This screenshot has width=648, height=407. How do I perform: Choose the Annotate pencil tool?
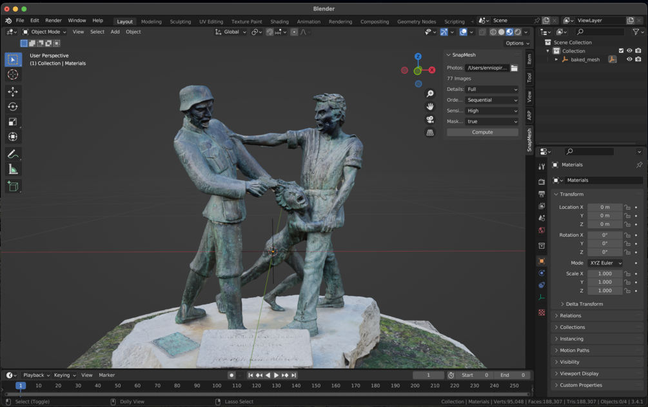pos(13,154)
